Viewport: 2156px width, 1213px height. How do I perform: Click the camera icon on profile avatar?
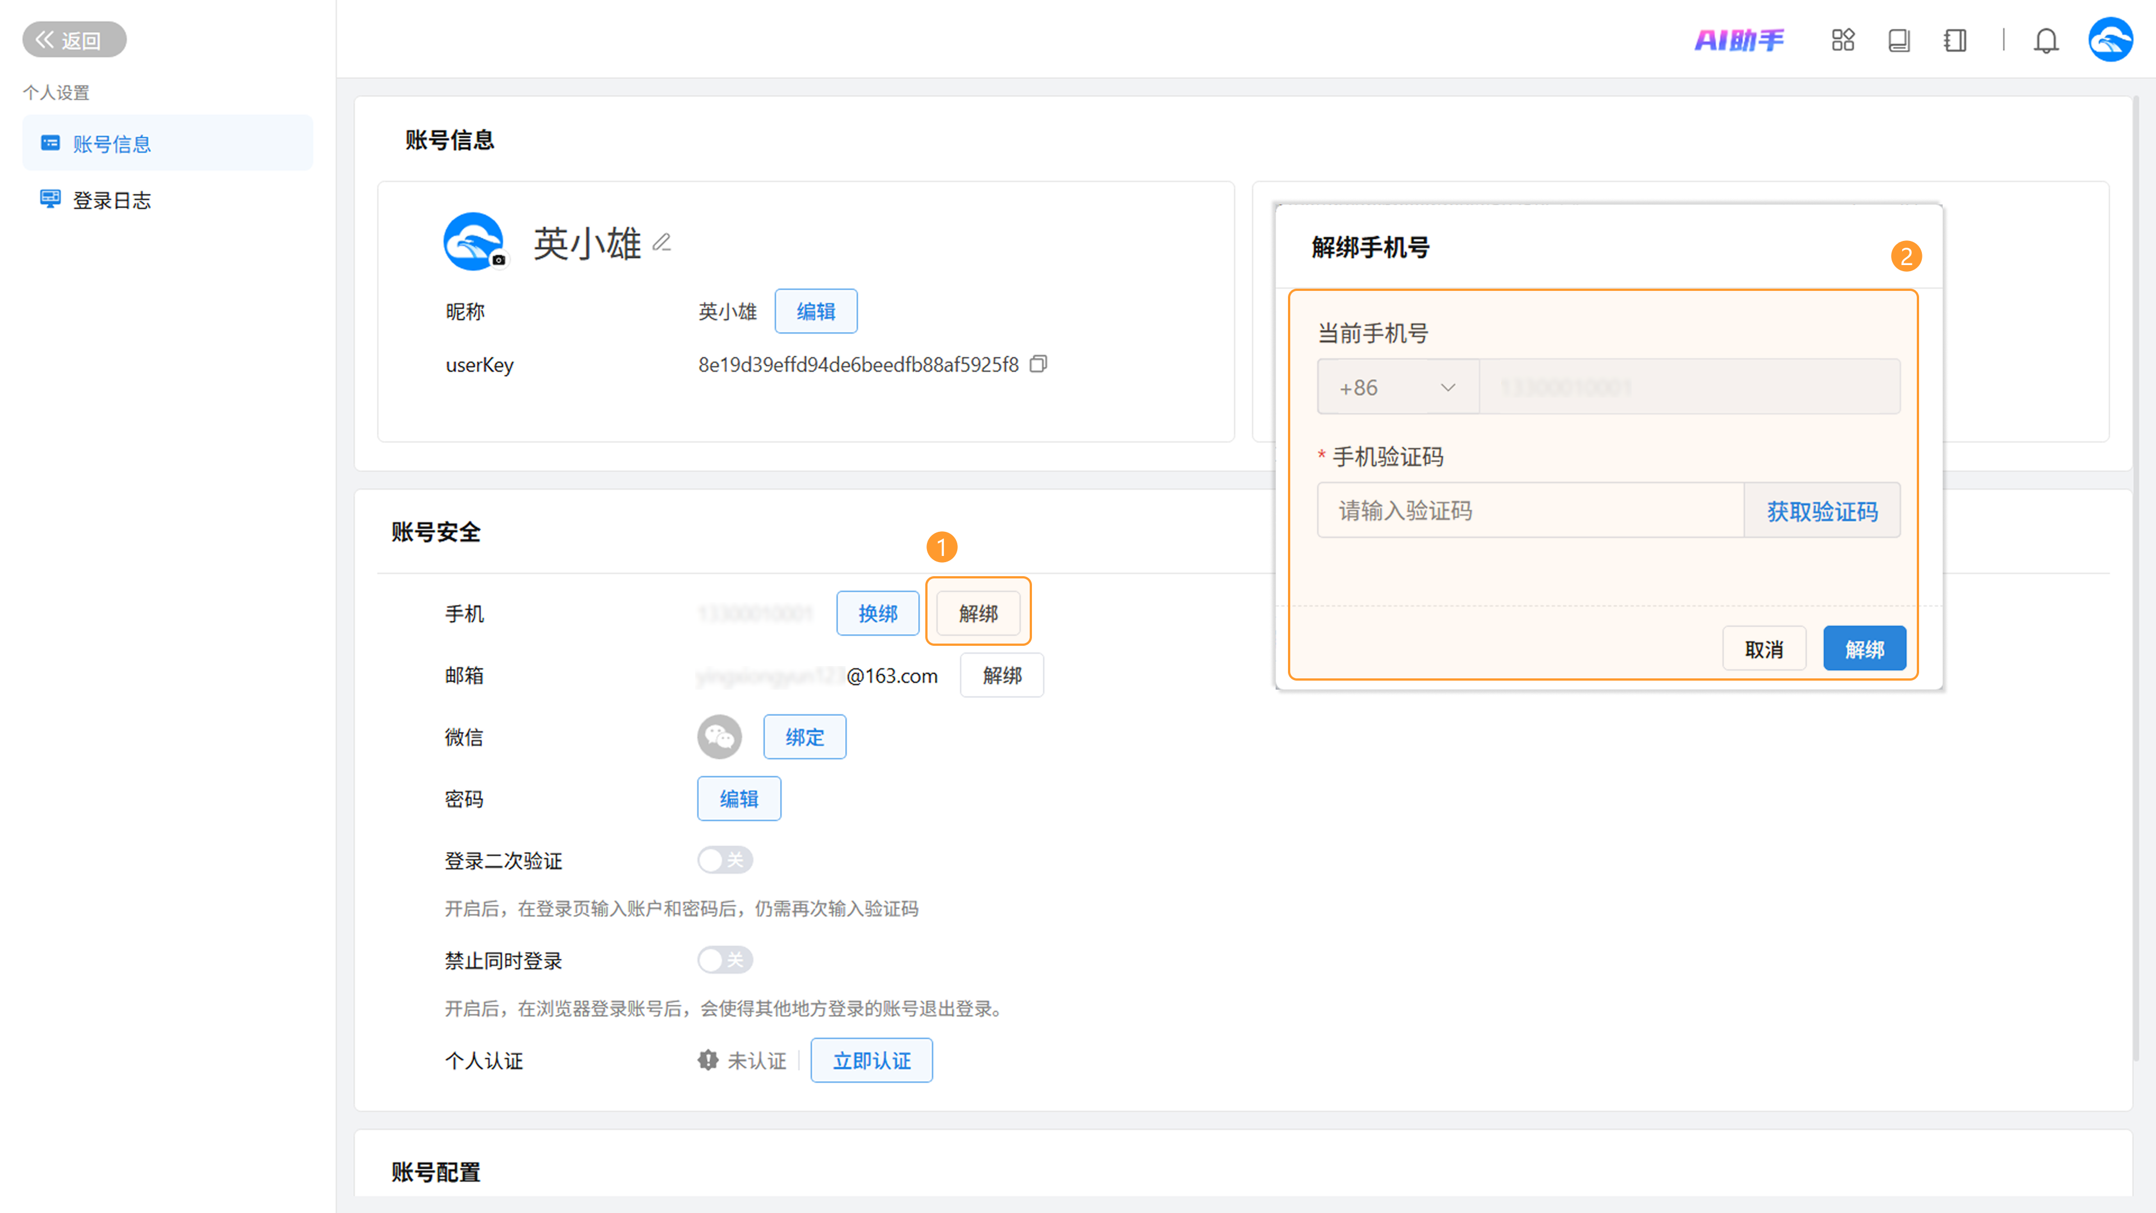point(499,259)
